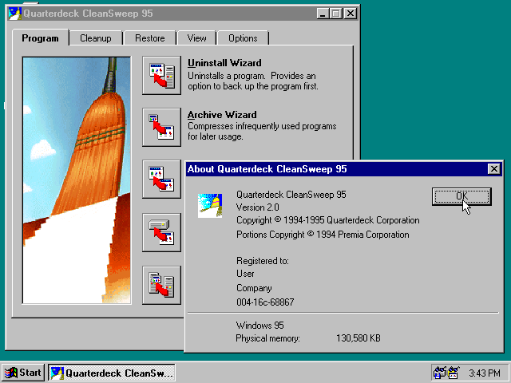511x383 pixels.
Task: Switch to the Program tab
Action: click(x=40, y=38)
